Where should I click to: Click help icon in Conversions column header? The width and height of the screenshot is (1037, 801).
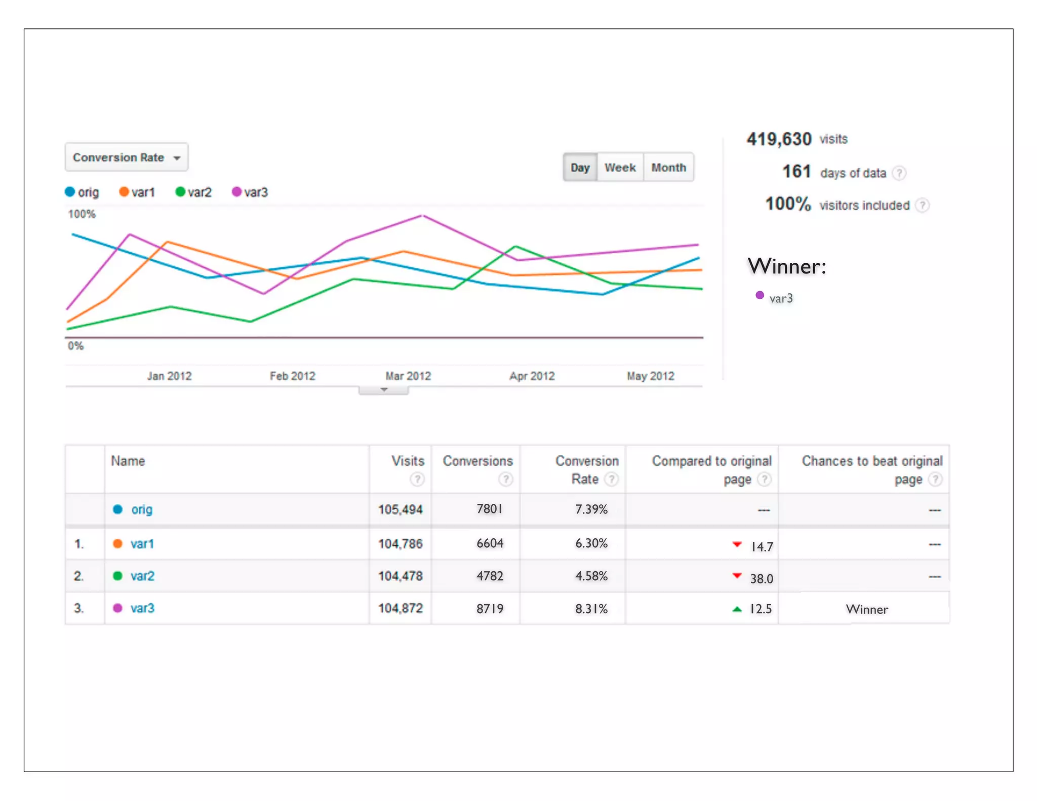point(505,479)
